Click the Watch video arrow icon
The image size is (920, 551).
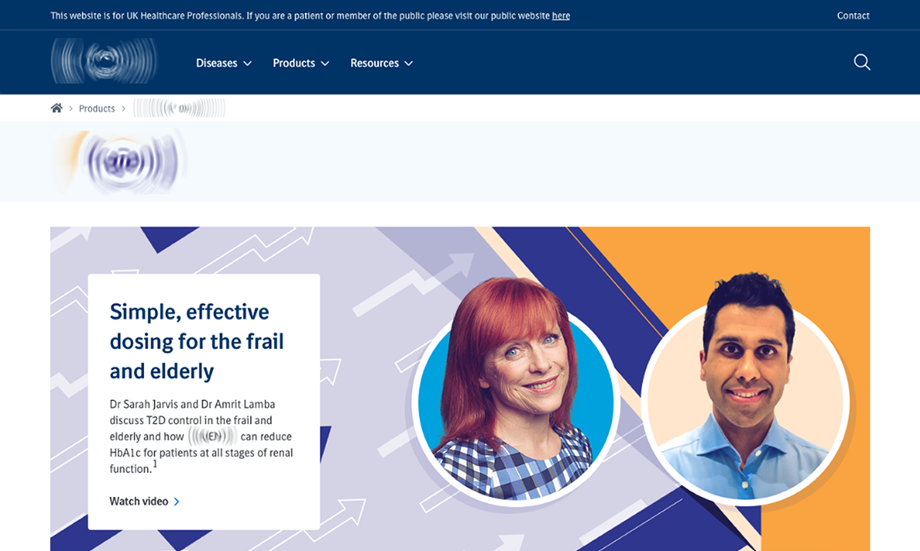[x=176, y=502]
